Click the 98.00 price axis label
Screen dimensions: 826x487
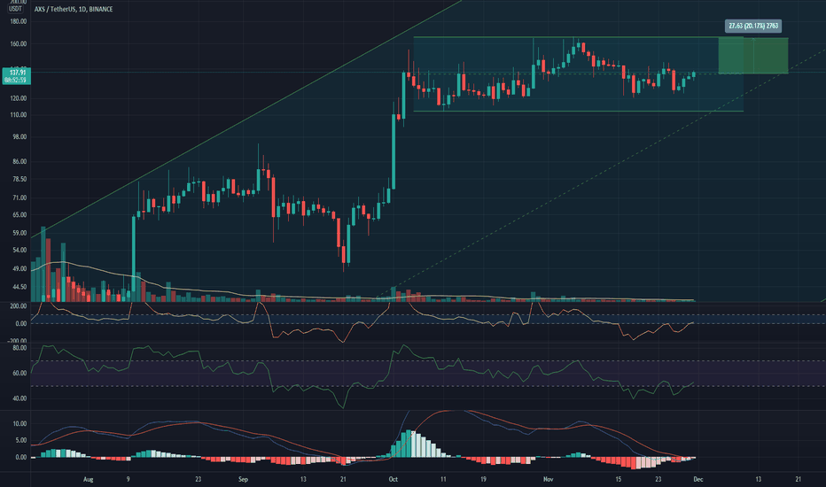pyautogui.click(x=19, y=137)
